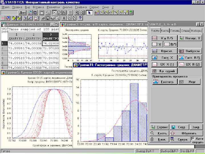205x154 pixels.
Task: Open the Правка menu
Action: point(17,7)
